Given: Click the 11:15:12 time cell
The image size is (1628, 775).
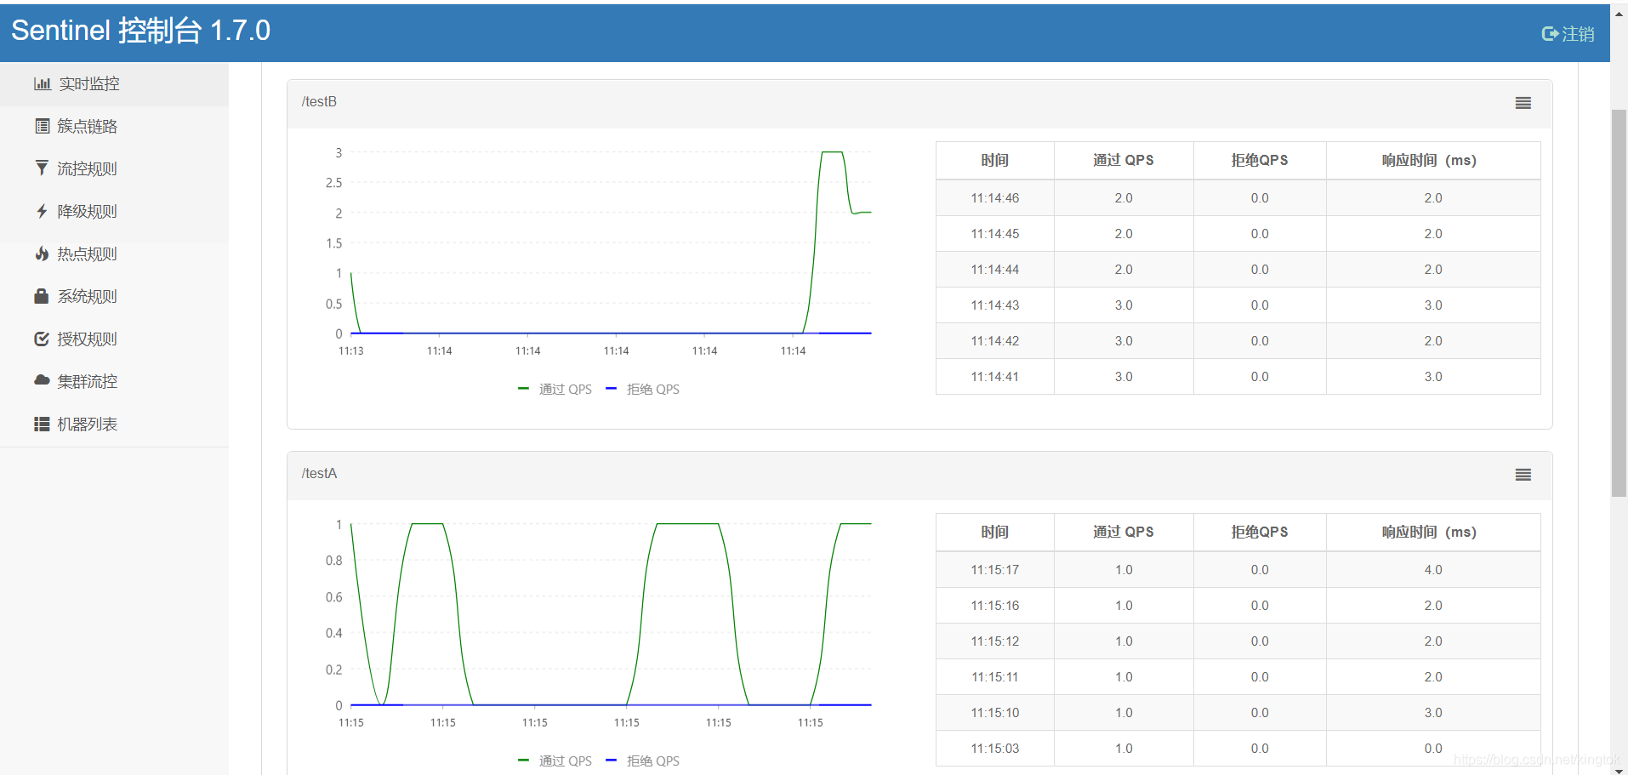Looking at the screenshot, I should tap(994, 641).
